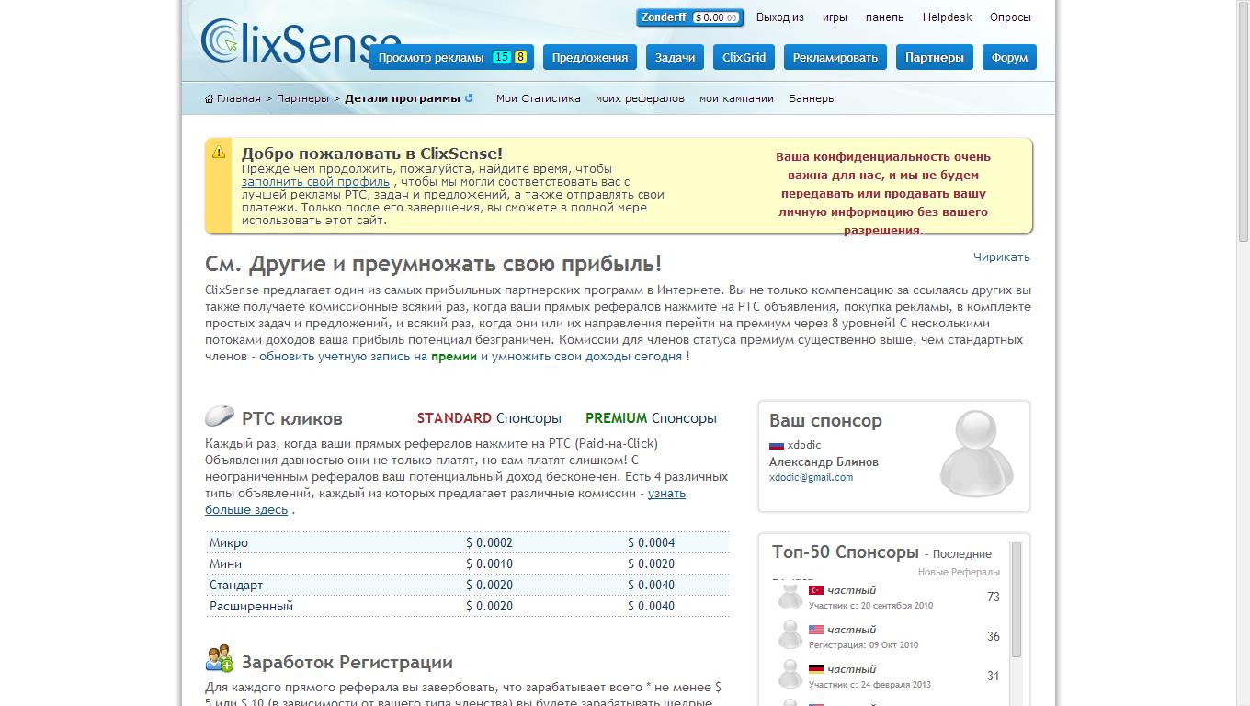Open the Задачи section
The image size is (1250, 706).
(x=676, y=57)
